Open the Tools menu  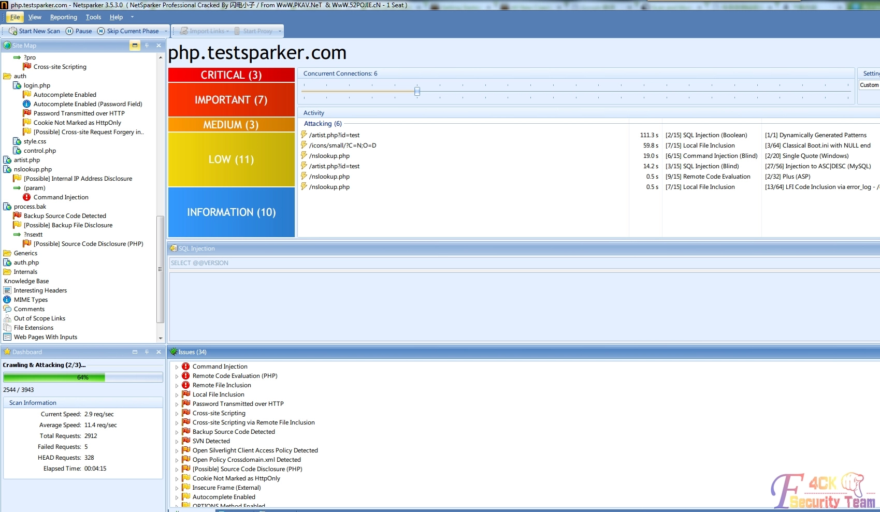point(93,17)
